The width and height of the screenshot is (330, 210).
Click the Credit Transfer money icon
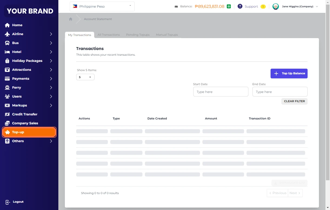point(7,114)
